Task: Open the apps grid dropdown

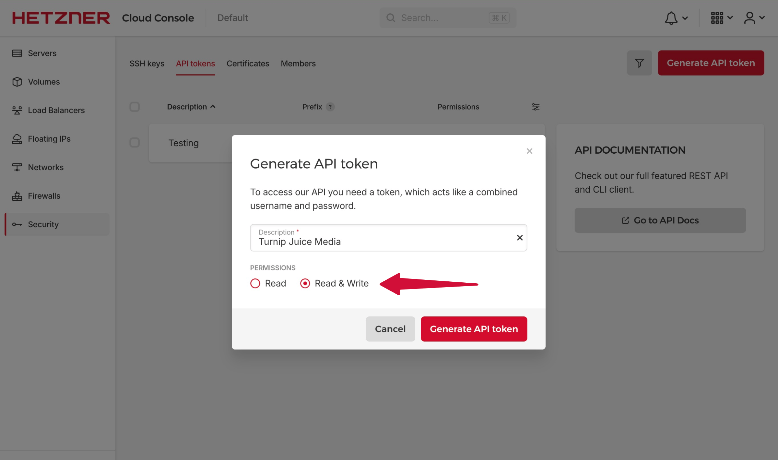Action: (x=718, y=18)
